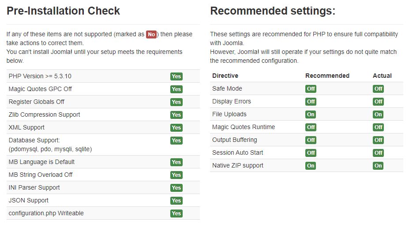
Task: Click the Actual column header
Action: 382,76
